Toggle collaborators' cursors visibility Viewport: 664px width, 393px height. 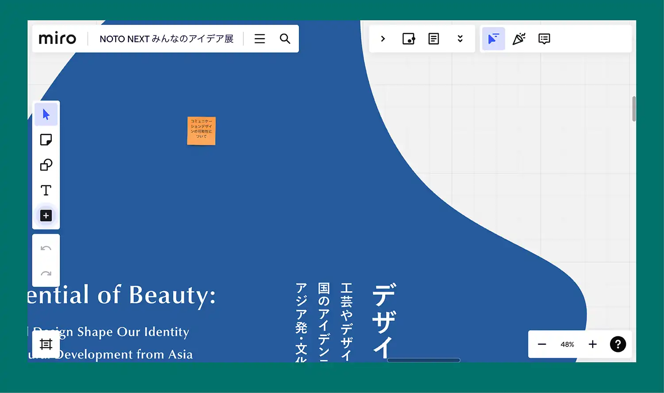pos(493,39)
